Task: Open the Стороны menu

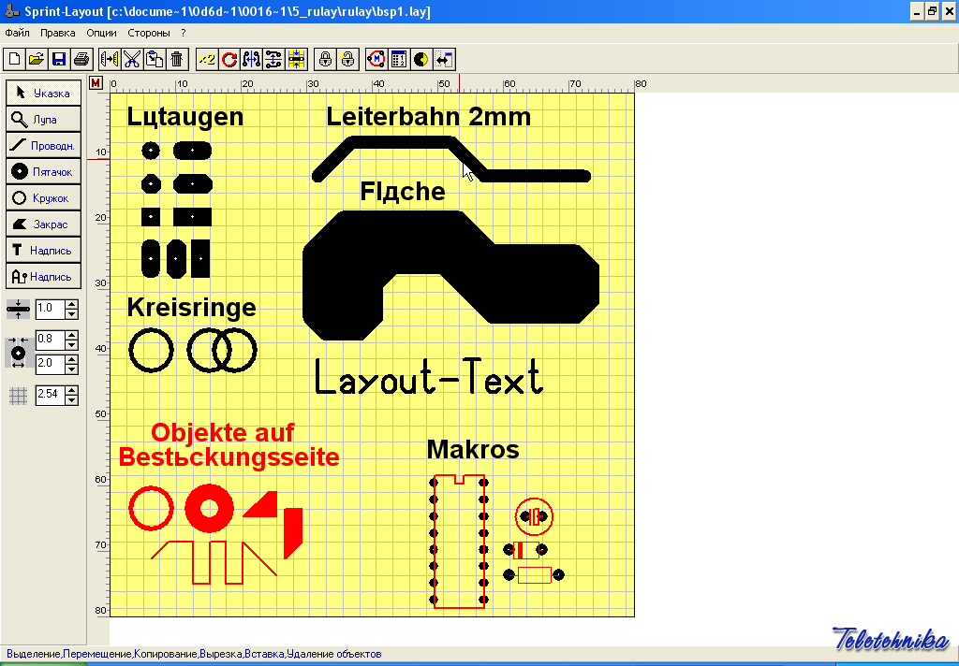Action: pyautogui.click(x=149, y=33)
